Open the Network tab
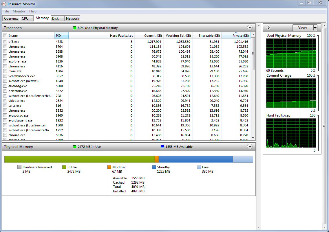329x232 pixels. (72, 19)
